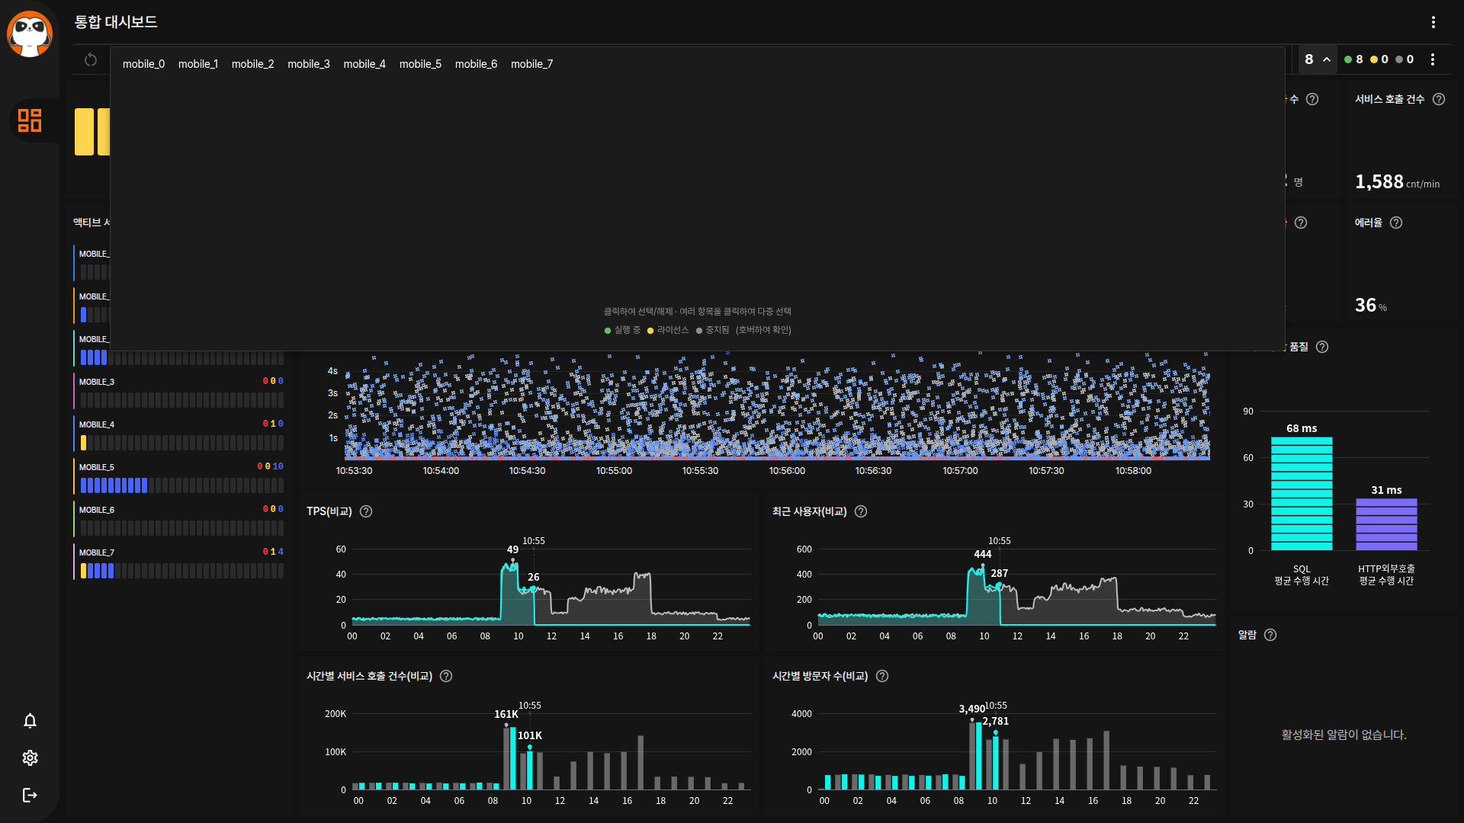Open the notifications bell icon

click(x=30, y=721)
